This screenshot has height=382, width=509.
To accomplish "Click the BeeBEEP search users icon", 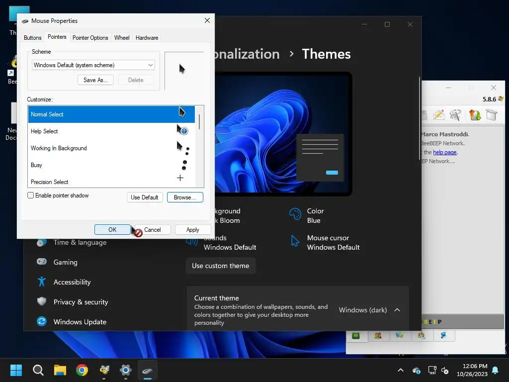I will click(x=455, y=114).
